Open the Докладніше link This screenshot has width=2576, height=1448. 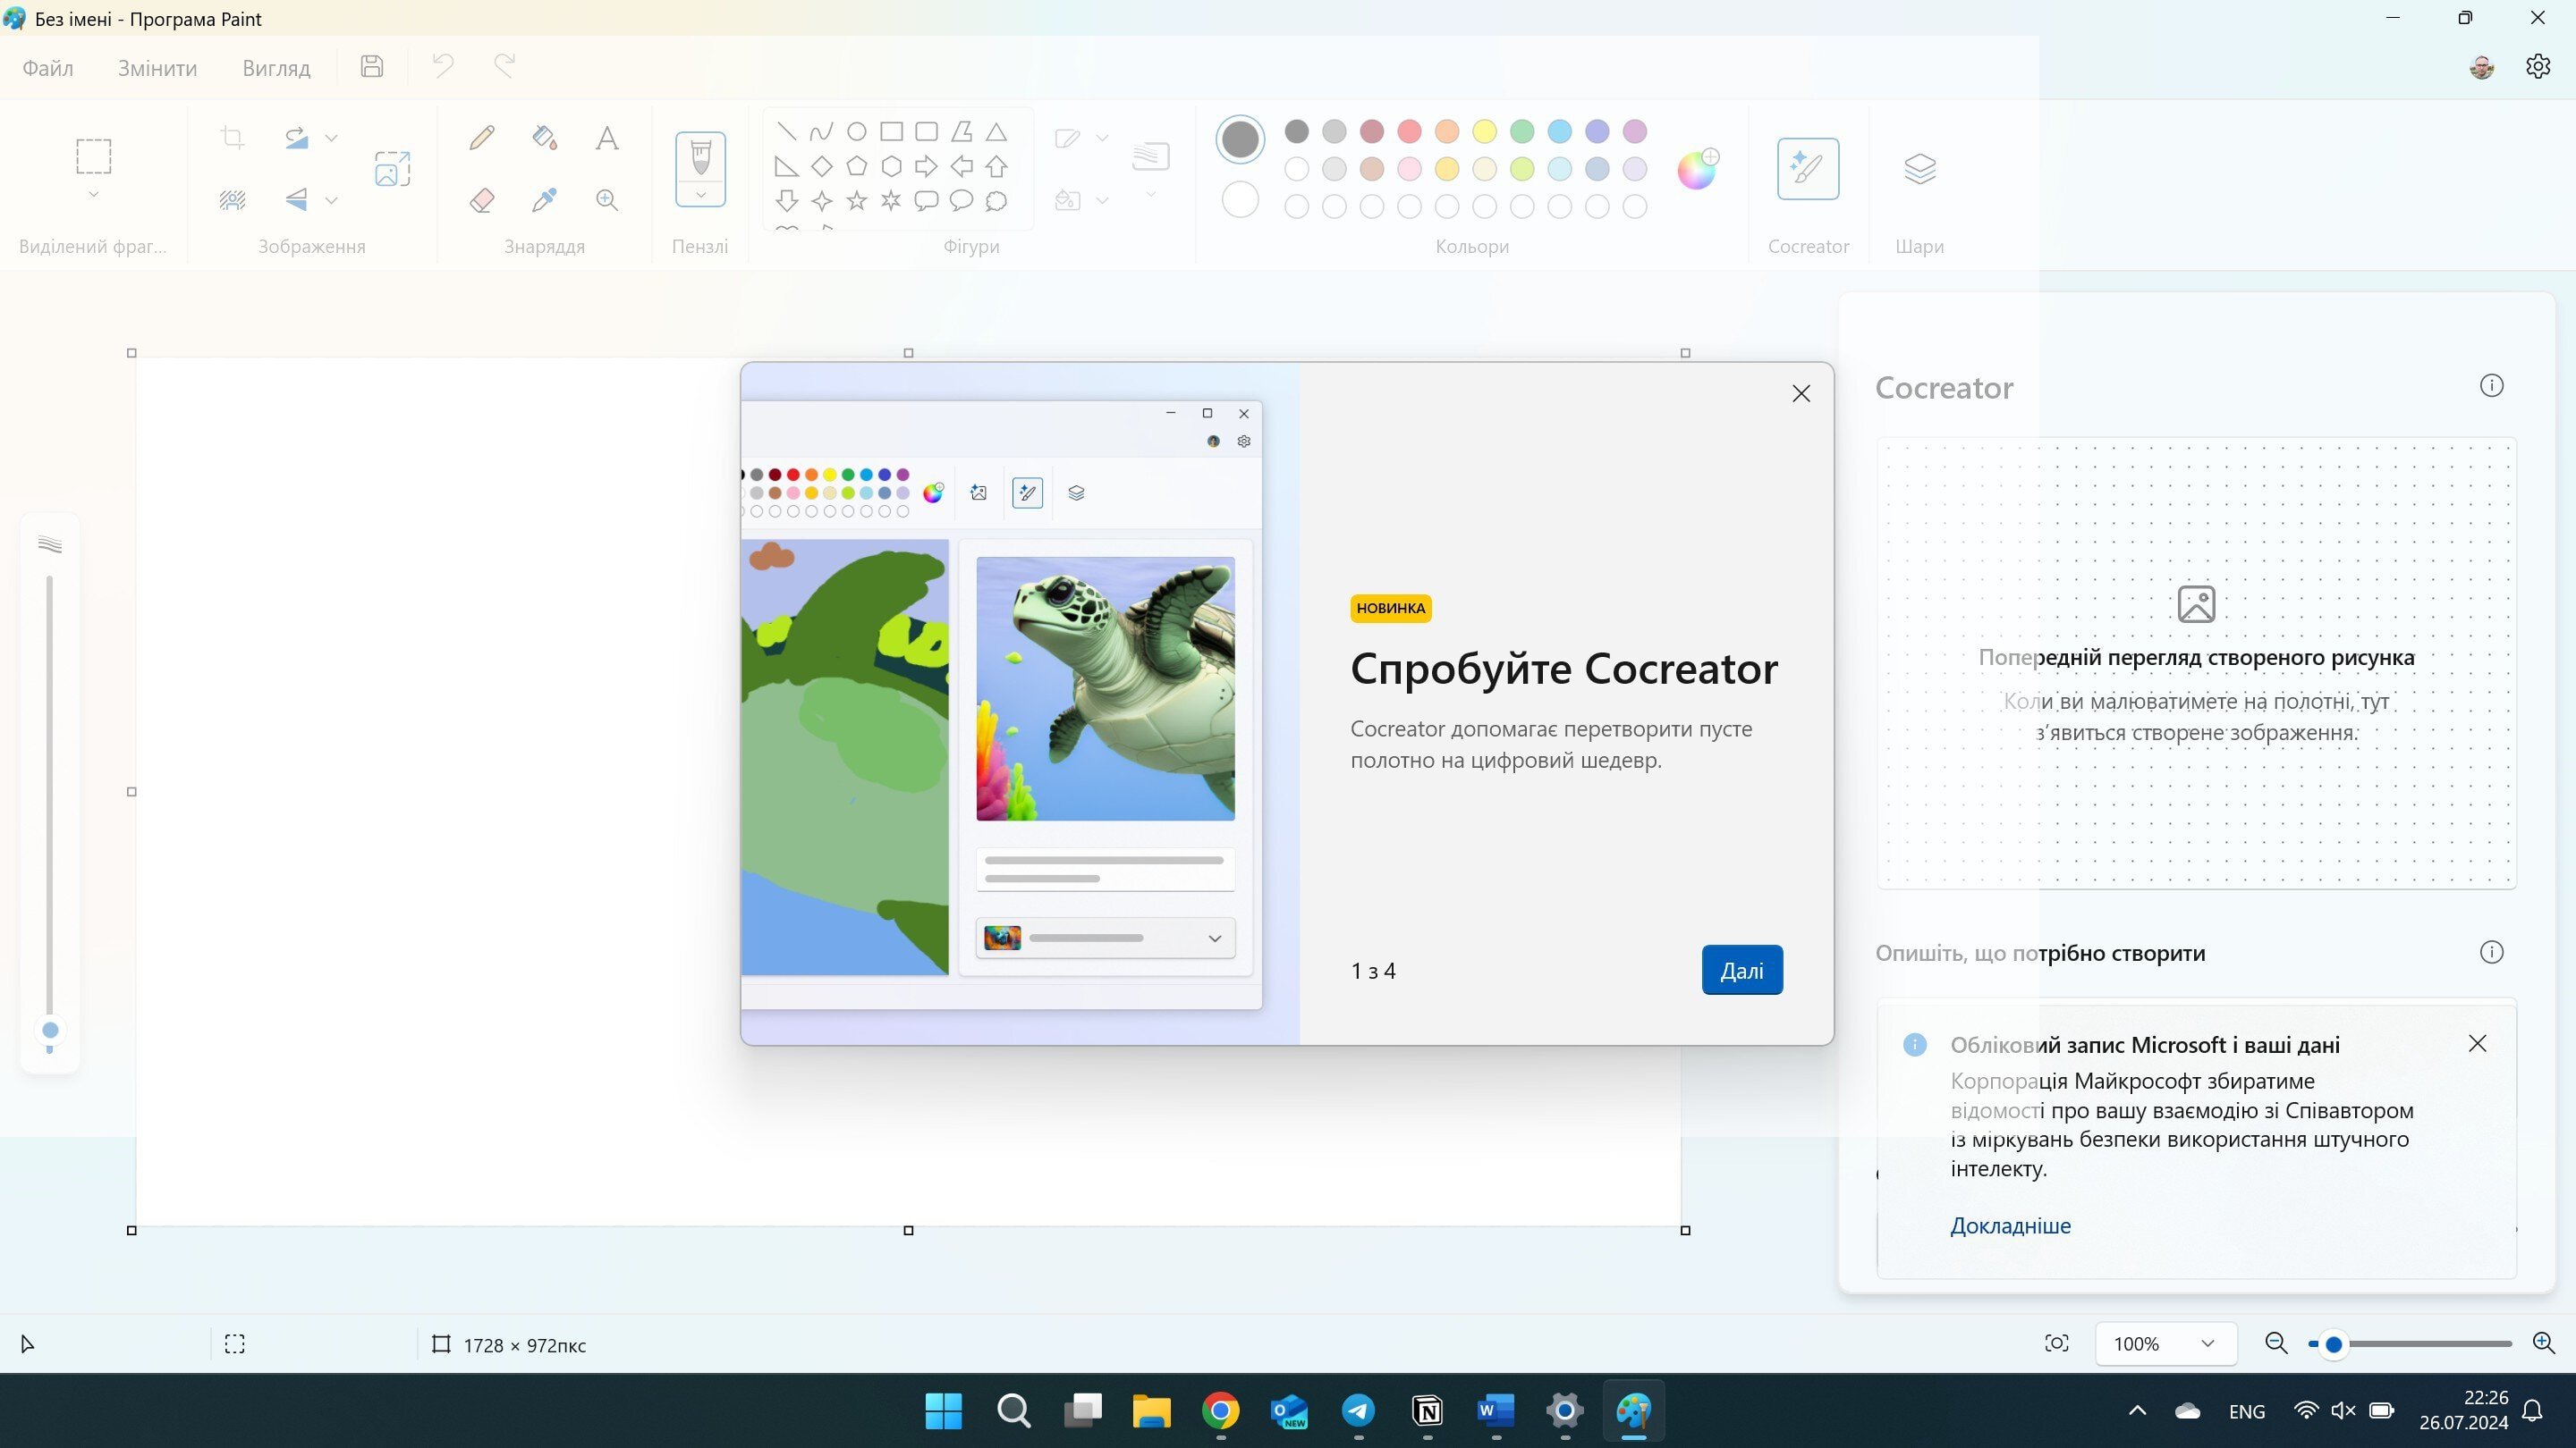click(2010, 1225)
